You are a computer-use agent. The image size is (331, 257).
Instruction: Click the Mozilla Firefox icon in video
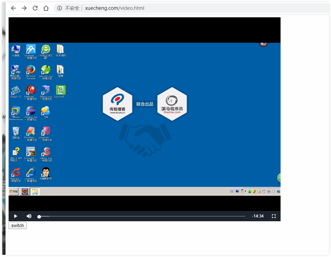[x=31, y=72]
